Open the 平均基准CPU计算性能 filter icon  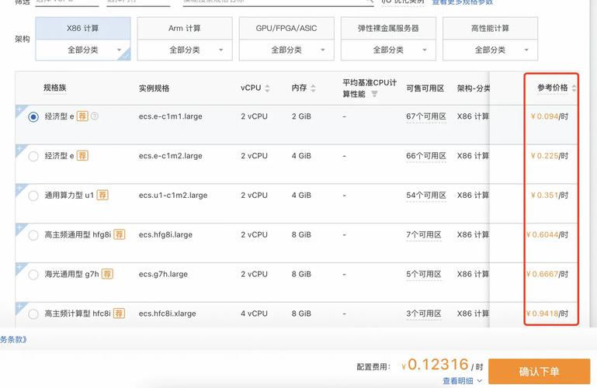[374, 94]
